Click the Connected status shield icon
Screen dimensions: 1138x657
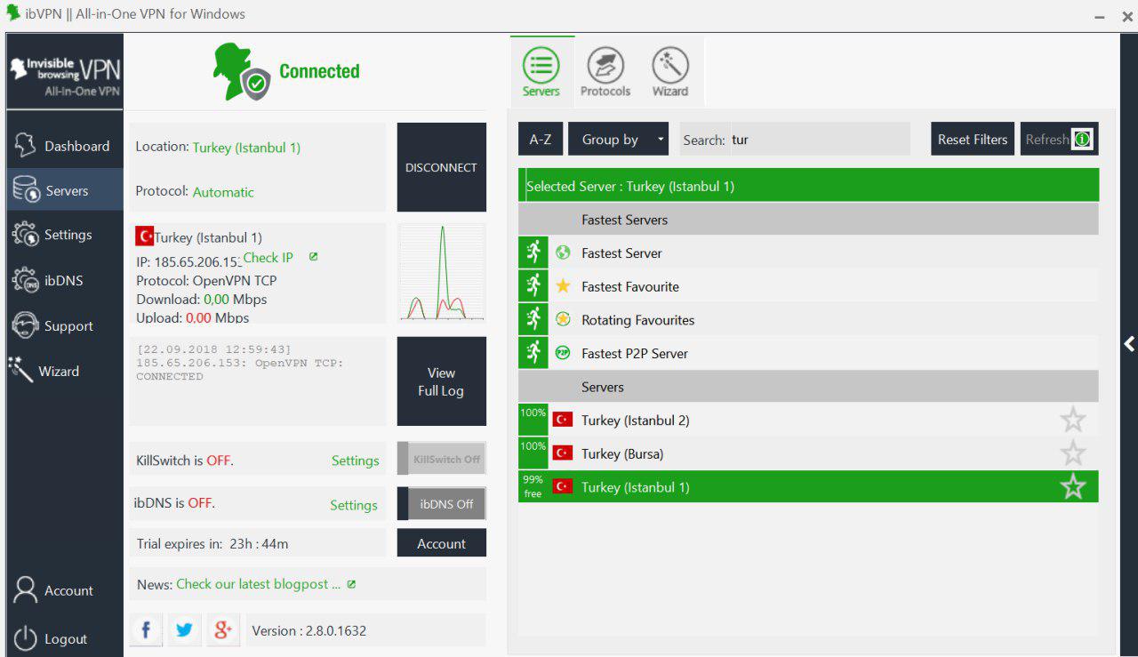point(255,84)
